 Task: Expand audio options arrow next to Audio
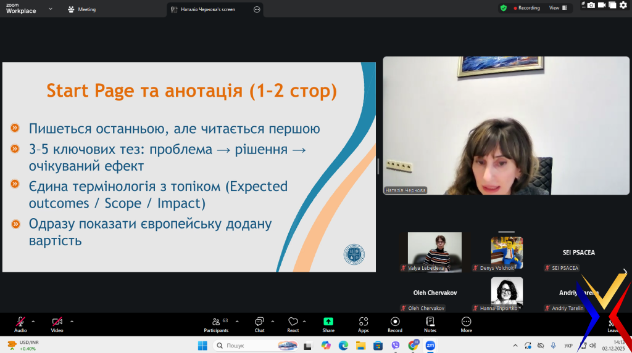coord(33,322)
